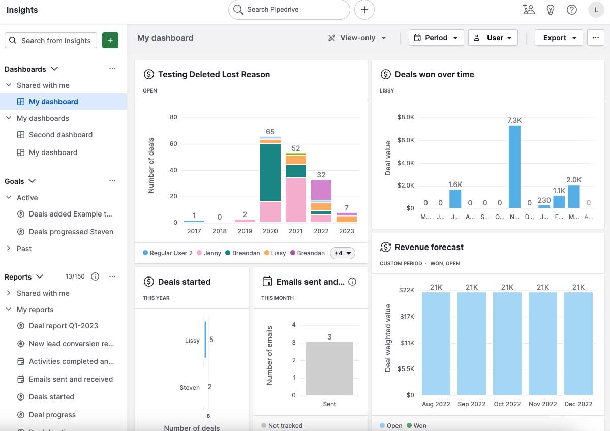Click the user avatar labeled L
This screenshot has height=431, width=610.
point(596,9)
